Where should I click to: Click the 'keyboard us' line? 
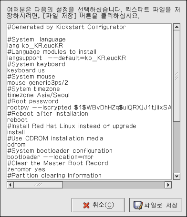pos(26,70)
